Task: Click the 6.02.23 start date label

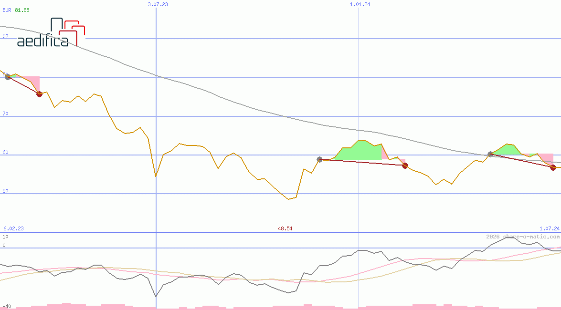Action: pos(13,228)
